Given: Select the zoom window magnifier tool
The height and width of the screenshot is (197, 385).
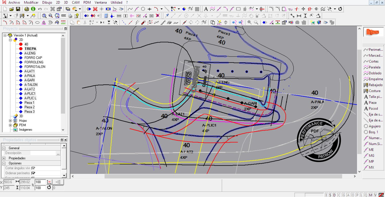Looking at the screenshot, I should point(57,16).
